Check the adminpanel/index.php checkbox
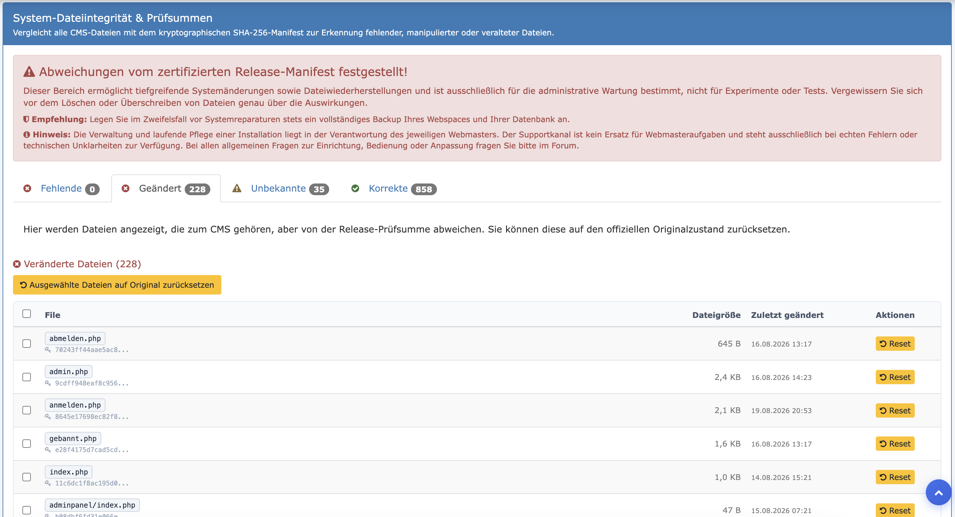The width and height of the screenshot is (955, 517). tap(27, 510)
